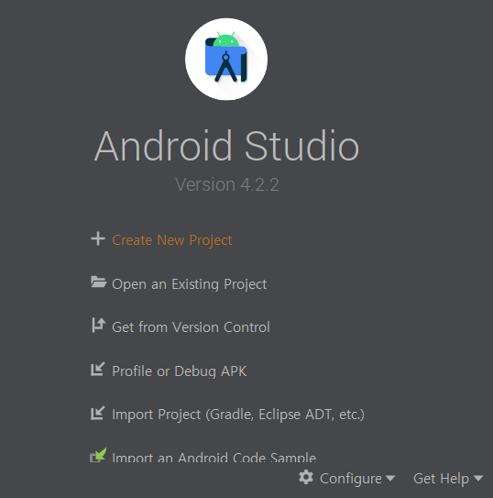493x498 pixels.
Task: Click the Profile or Debug APK arrow icon
Action: click(98, 369)
